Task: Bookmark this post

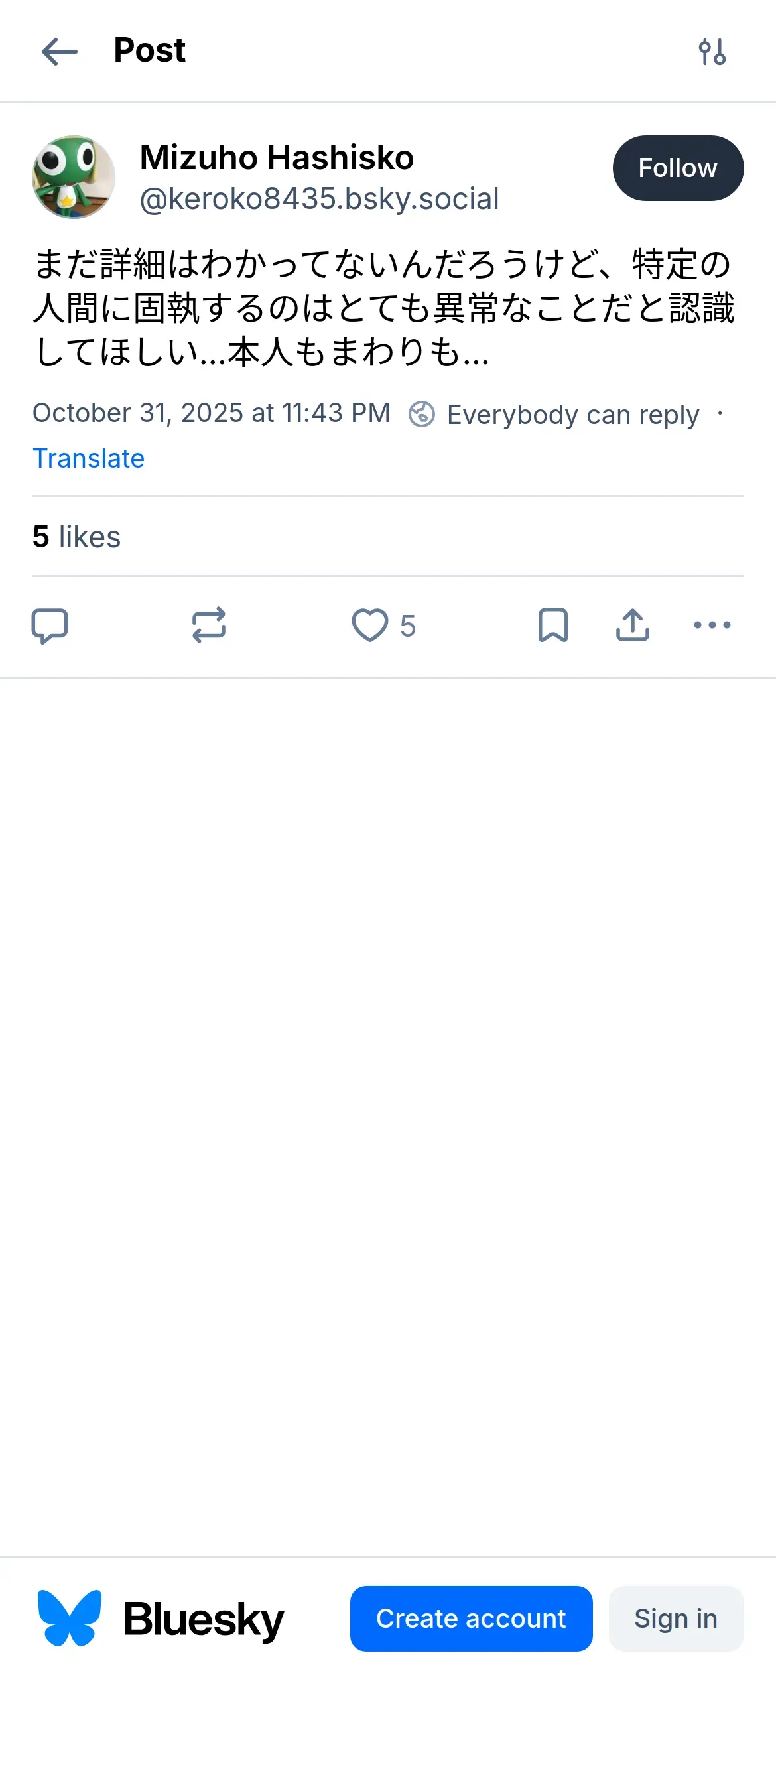Action: click(x=552, y=626)
